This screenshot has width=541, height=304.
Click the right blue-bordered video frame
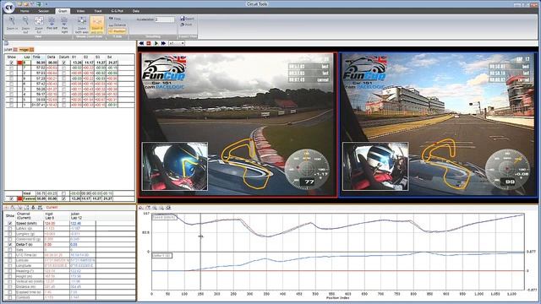(438, 125)
